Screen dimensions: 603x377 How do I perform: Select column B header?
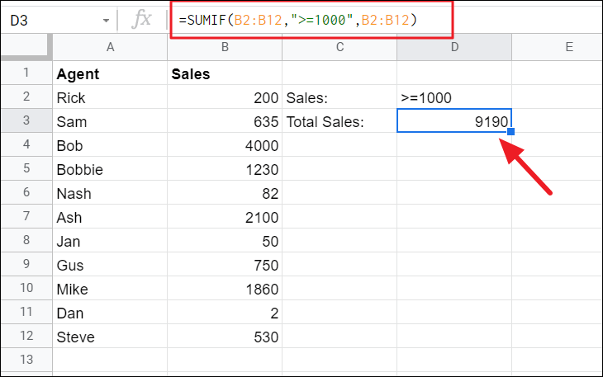pyautogui.click(x=224, y=48)
